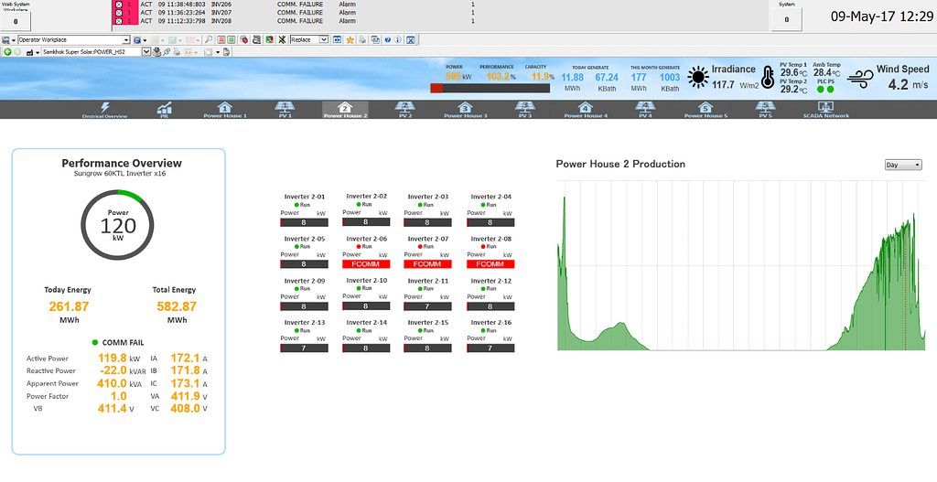The image size is (937, 482).
Task: Open the PR performance ratio page
Action: click(x=165, y=110)
